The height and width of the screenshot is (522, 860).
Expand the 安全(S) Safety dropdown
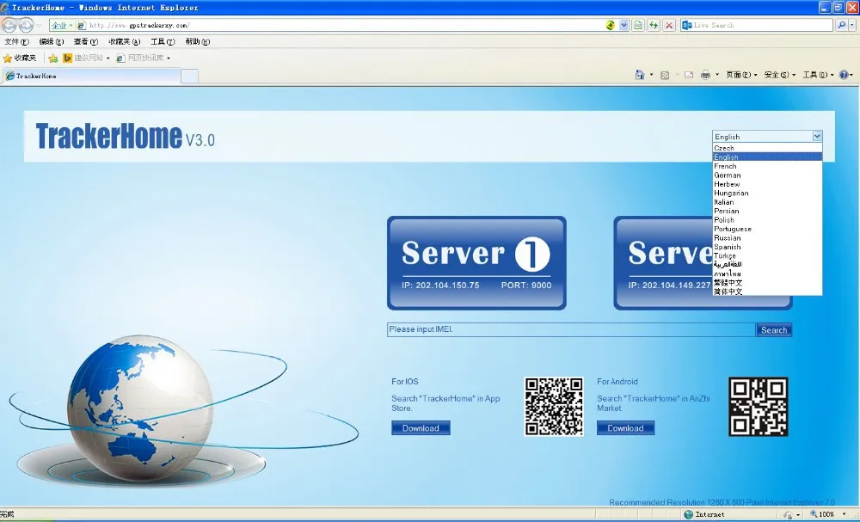point(780,75)
